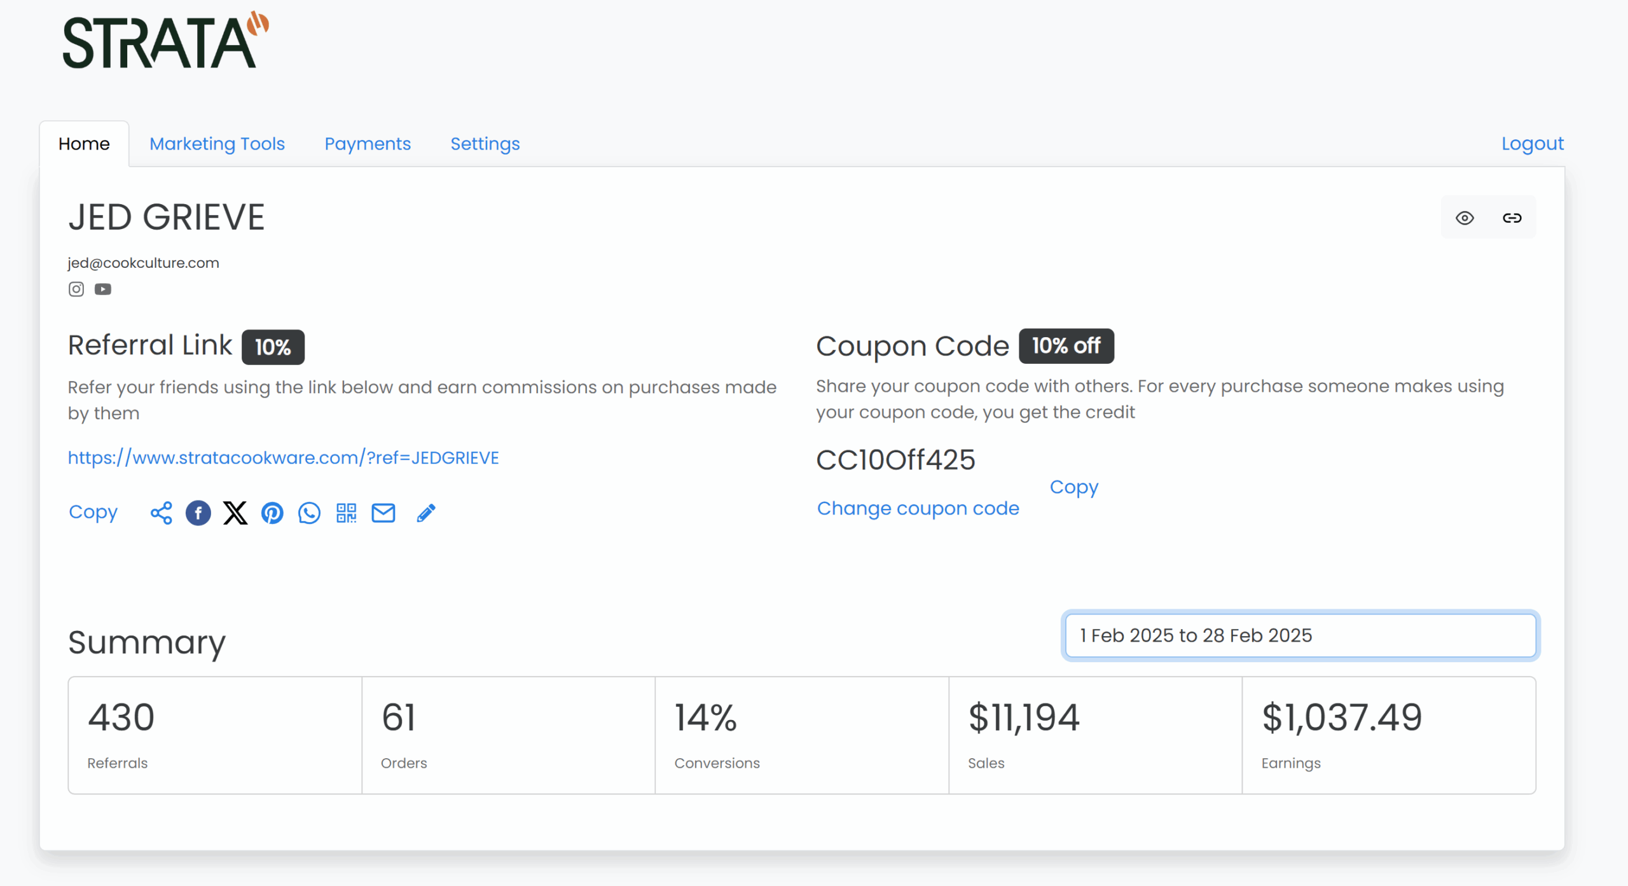
Task: Switch to the Marketing Tools tab
Action: (x=217, y=144)
